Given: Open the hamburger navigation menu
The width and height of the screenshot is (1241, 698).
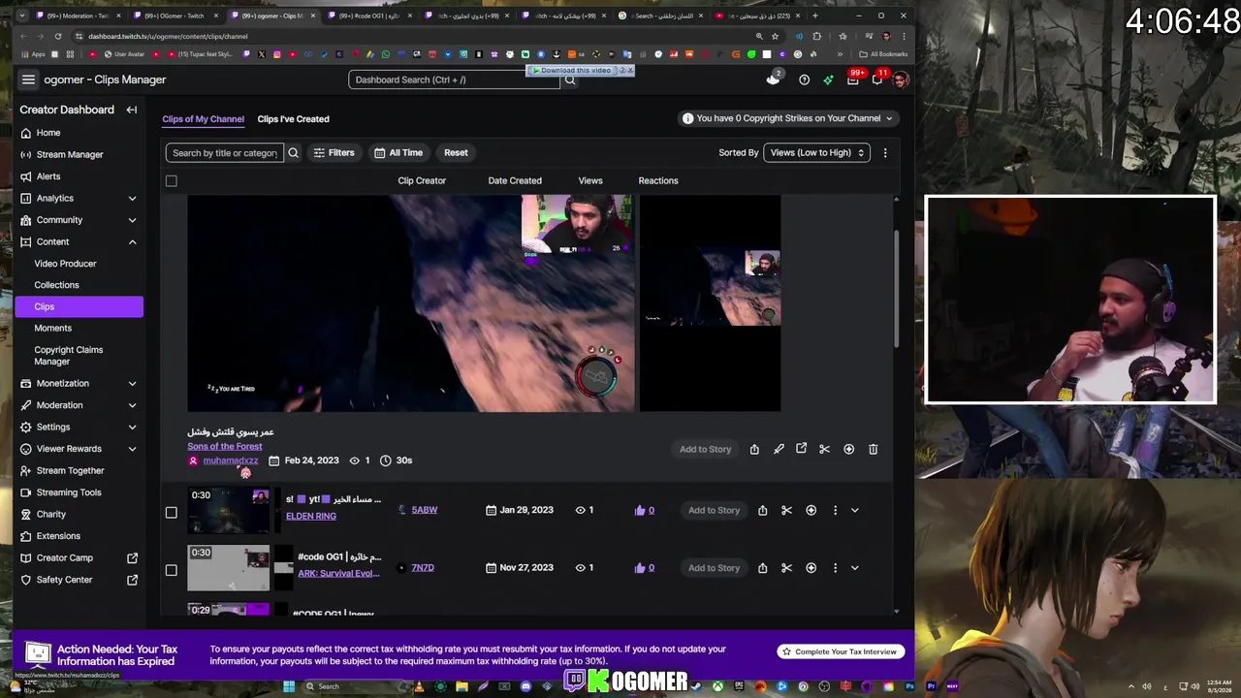Looking at the screenshot, I should [28, 79].
